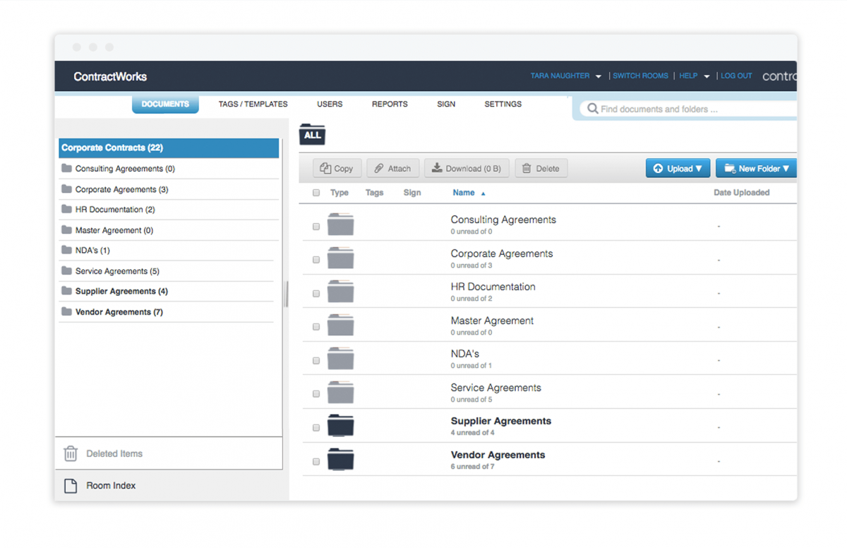847x548 pixels.
Task: Click the Room Index document icon
Action: 71,486
